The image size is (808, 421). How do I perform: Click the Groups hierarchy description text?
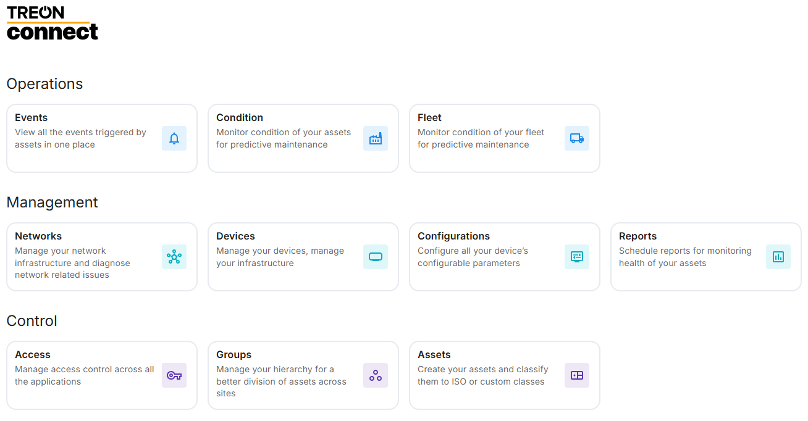coord(281,381)
